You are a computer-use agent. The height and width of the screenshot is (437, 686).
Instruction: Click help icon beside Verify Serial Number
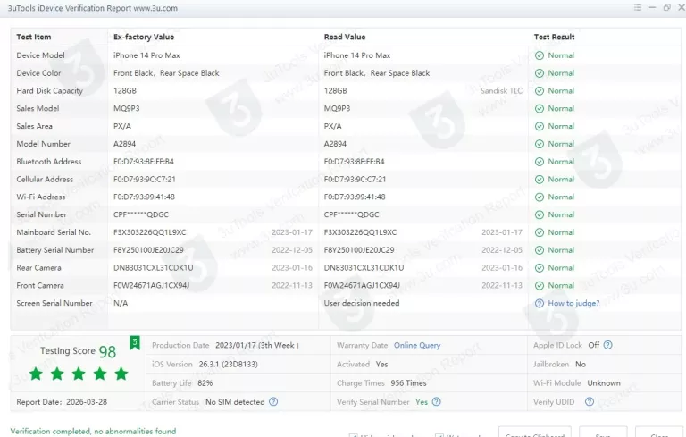pyautogui.click(x=435, y=402)
